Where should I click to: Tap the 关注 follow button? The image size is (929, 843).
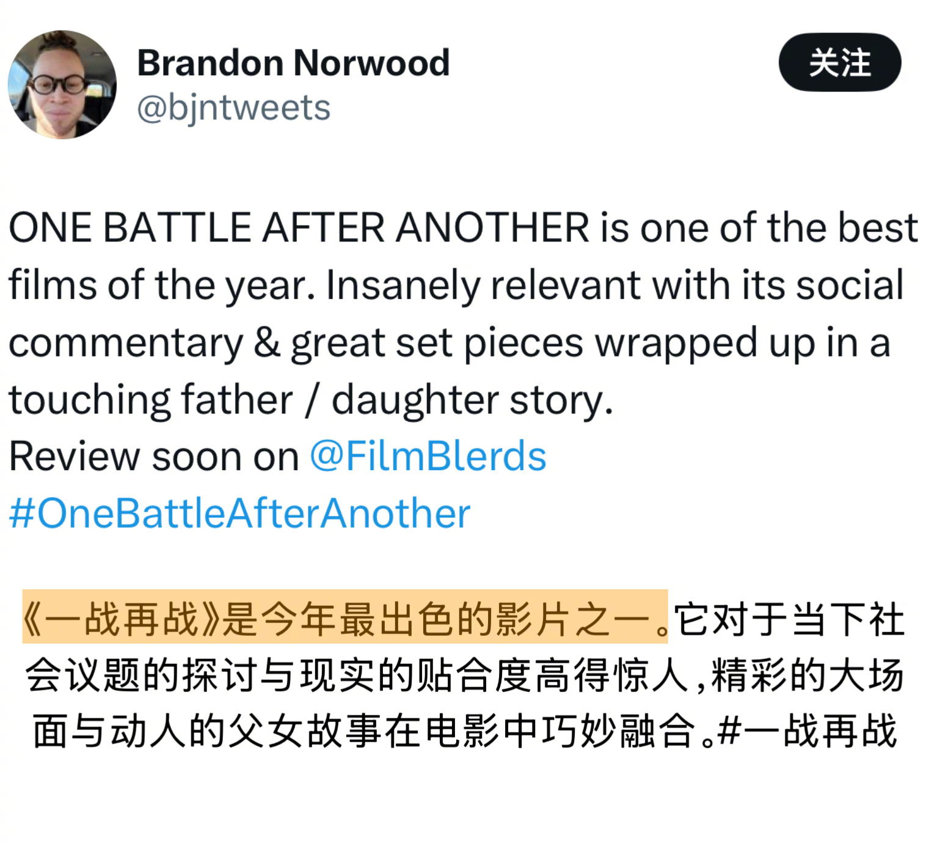(839, 62)
